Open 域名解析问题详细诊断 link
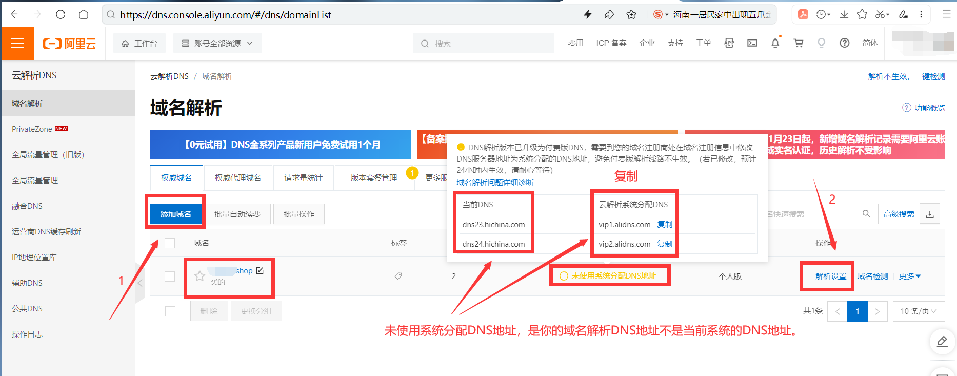The image size is (957, 376). [495, 182]
